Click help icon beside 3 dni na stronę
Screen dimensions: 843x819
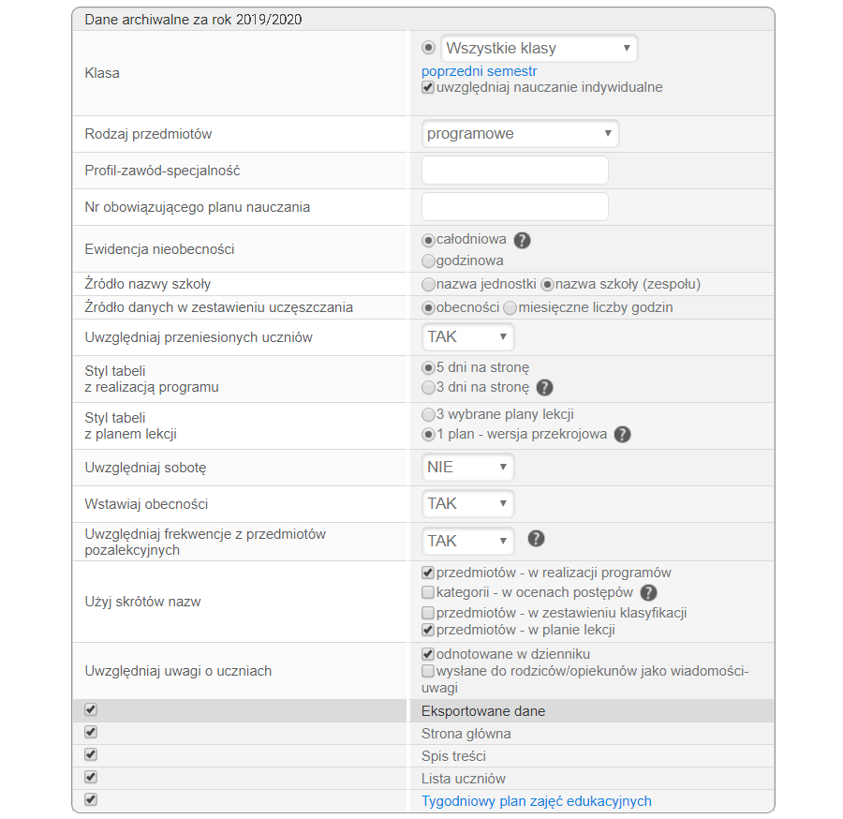pyautogui.click(x=545, y=387)
